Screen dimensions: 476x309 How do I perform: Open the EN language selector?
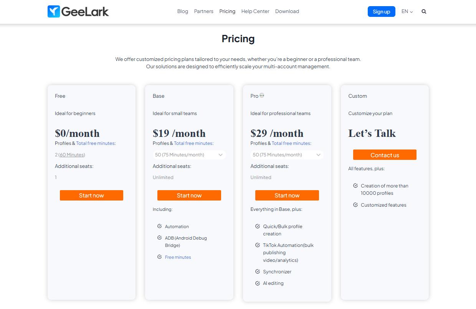pyautogui.click(x=407, y=12)
